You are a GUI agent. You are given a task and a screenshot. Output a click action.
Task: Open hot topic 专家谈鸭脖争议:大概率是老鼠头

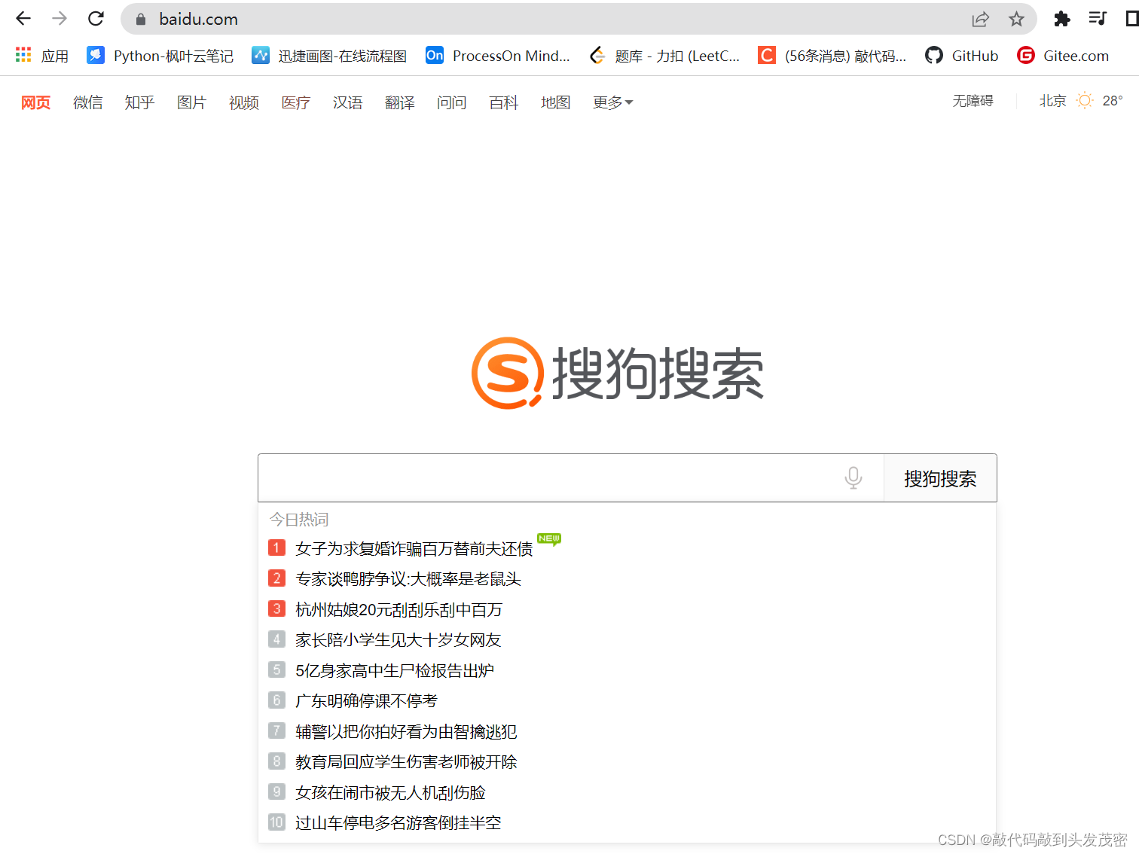click(408, 578)
